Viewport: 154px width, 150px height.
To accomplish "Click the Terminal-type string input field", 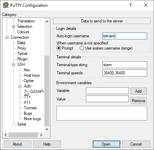I will click(125, 65).
